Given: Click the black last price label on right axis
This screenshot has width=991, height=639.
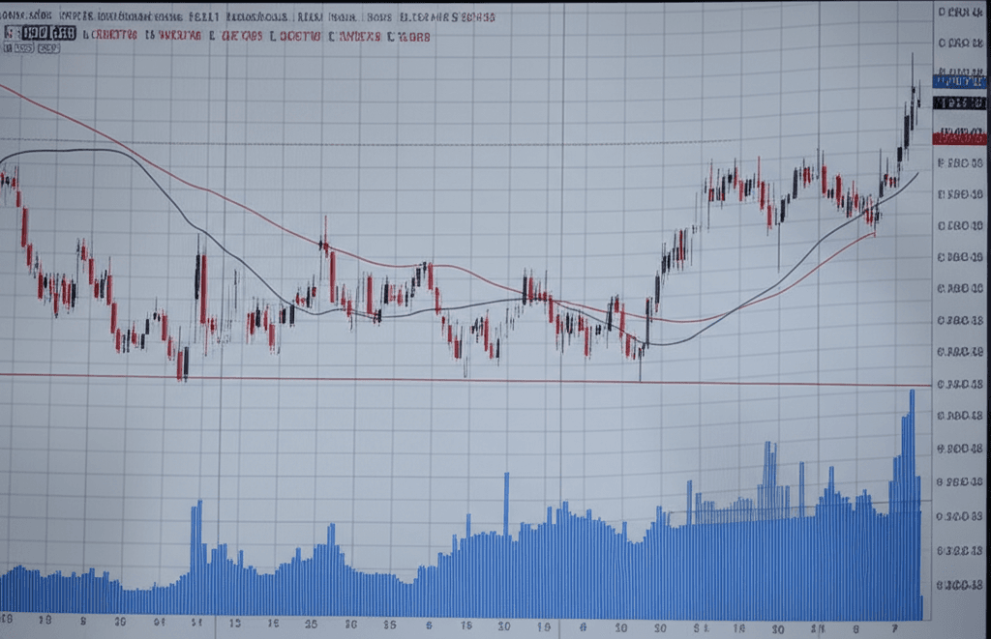Looking at the screenshot, I should (958, 102).
